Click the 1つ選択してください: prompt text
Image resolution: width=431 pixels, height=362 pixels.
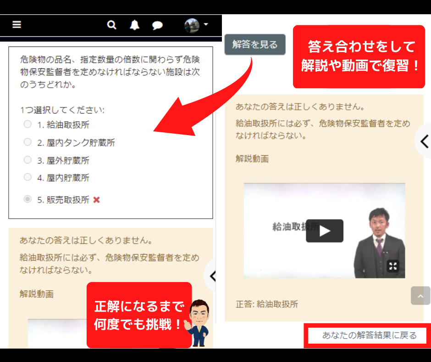(x=62, y=110)
